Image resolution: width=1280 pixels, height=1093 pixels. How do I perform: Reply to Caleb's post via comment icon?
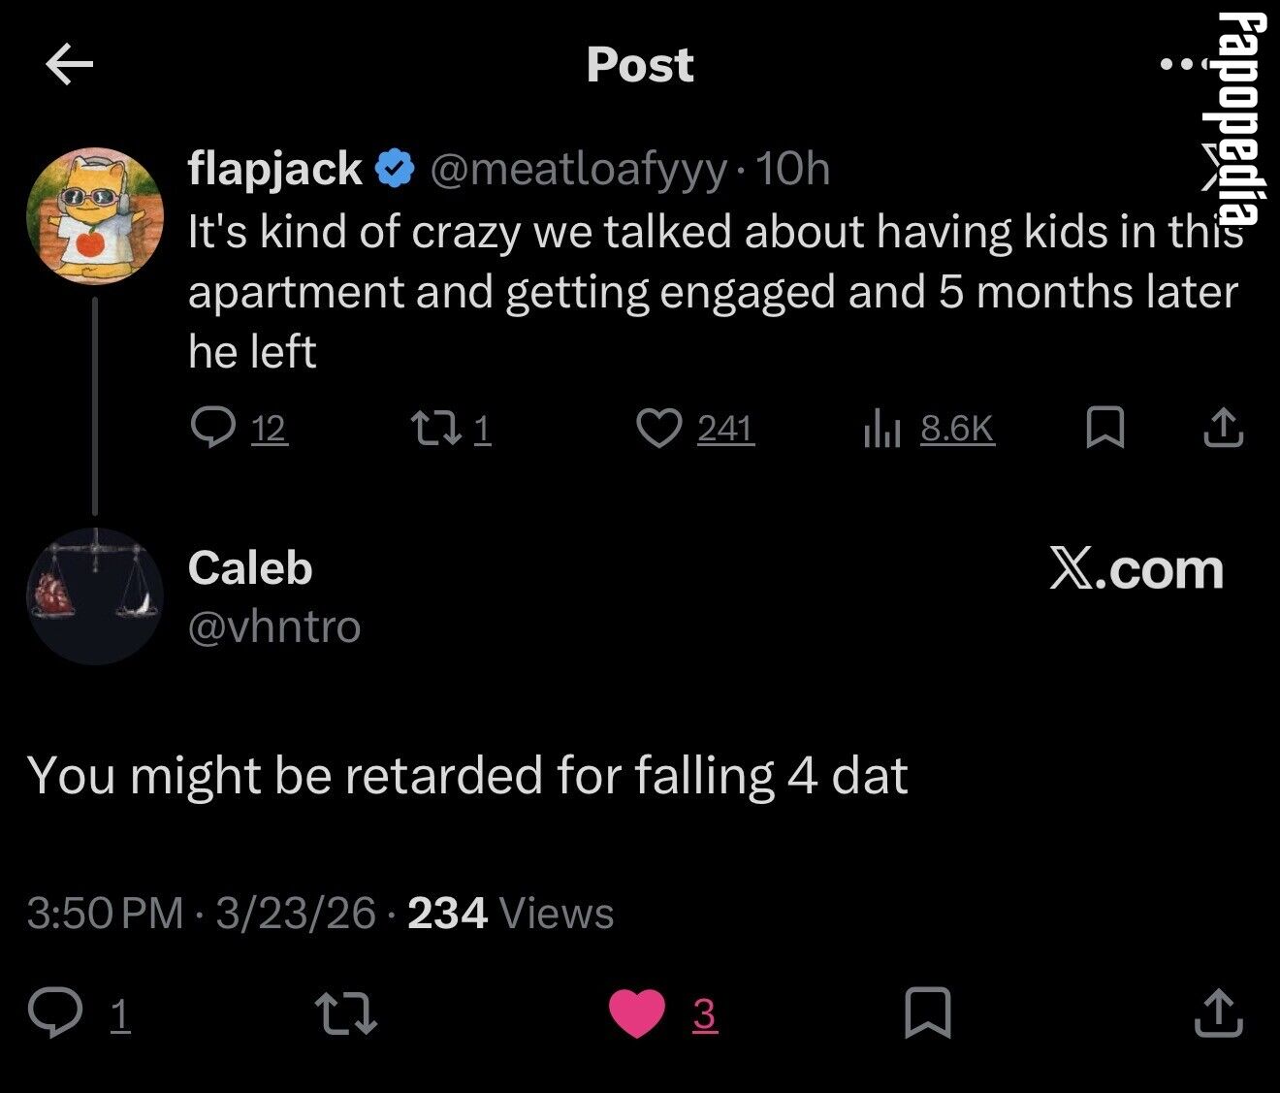click(55, 1013)
